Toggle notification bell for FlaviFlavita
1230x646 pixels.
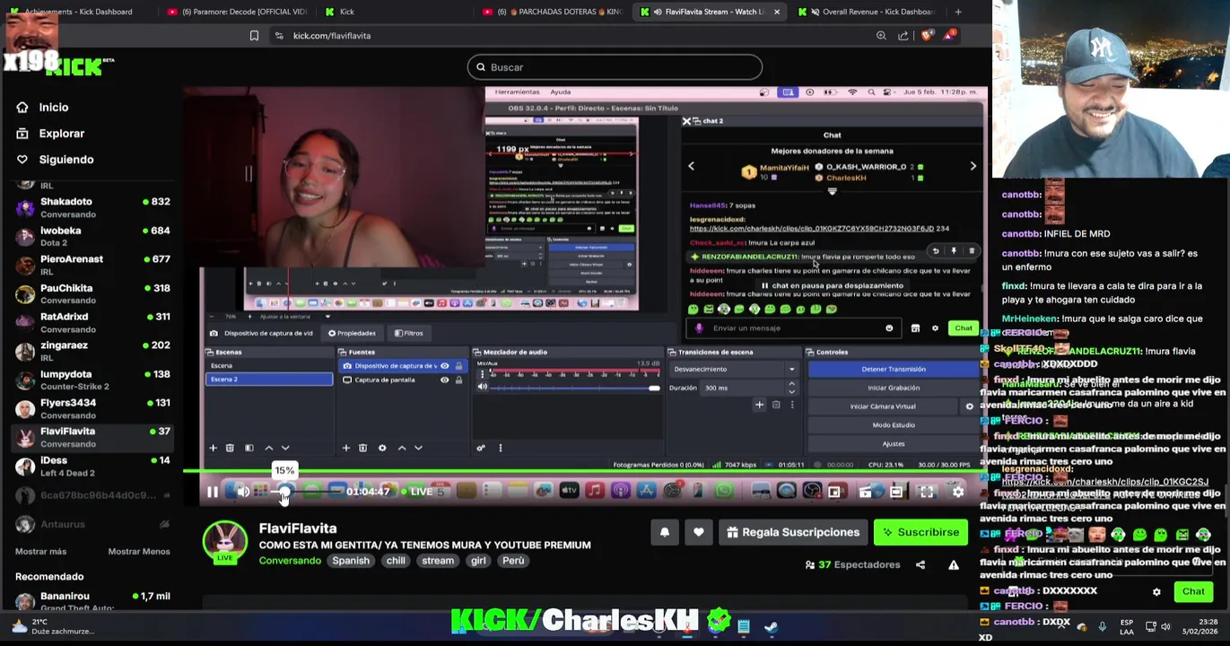coord(665,533)
